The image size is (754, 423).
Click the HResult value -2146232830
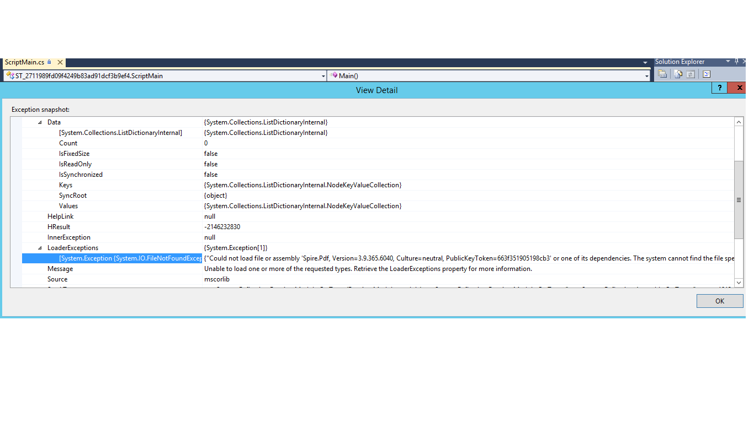click(222, 227)
